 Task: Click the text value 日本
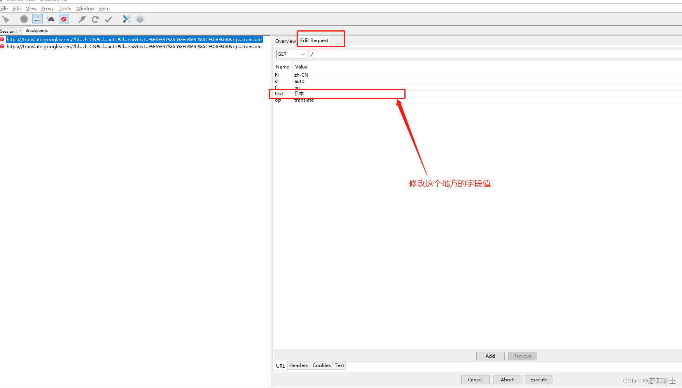pos(299,94)
